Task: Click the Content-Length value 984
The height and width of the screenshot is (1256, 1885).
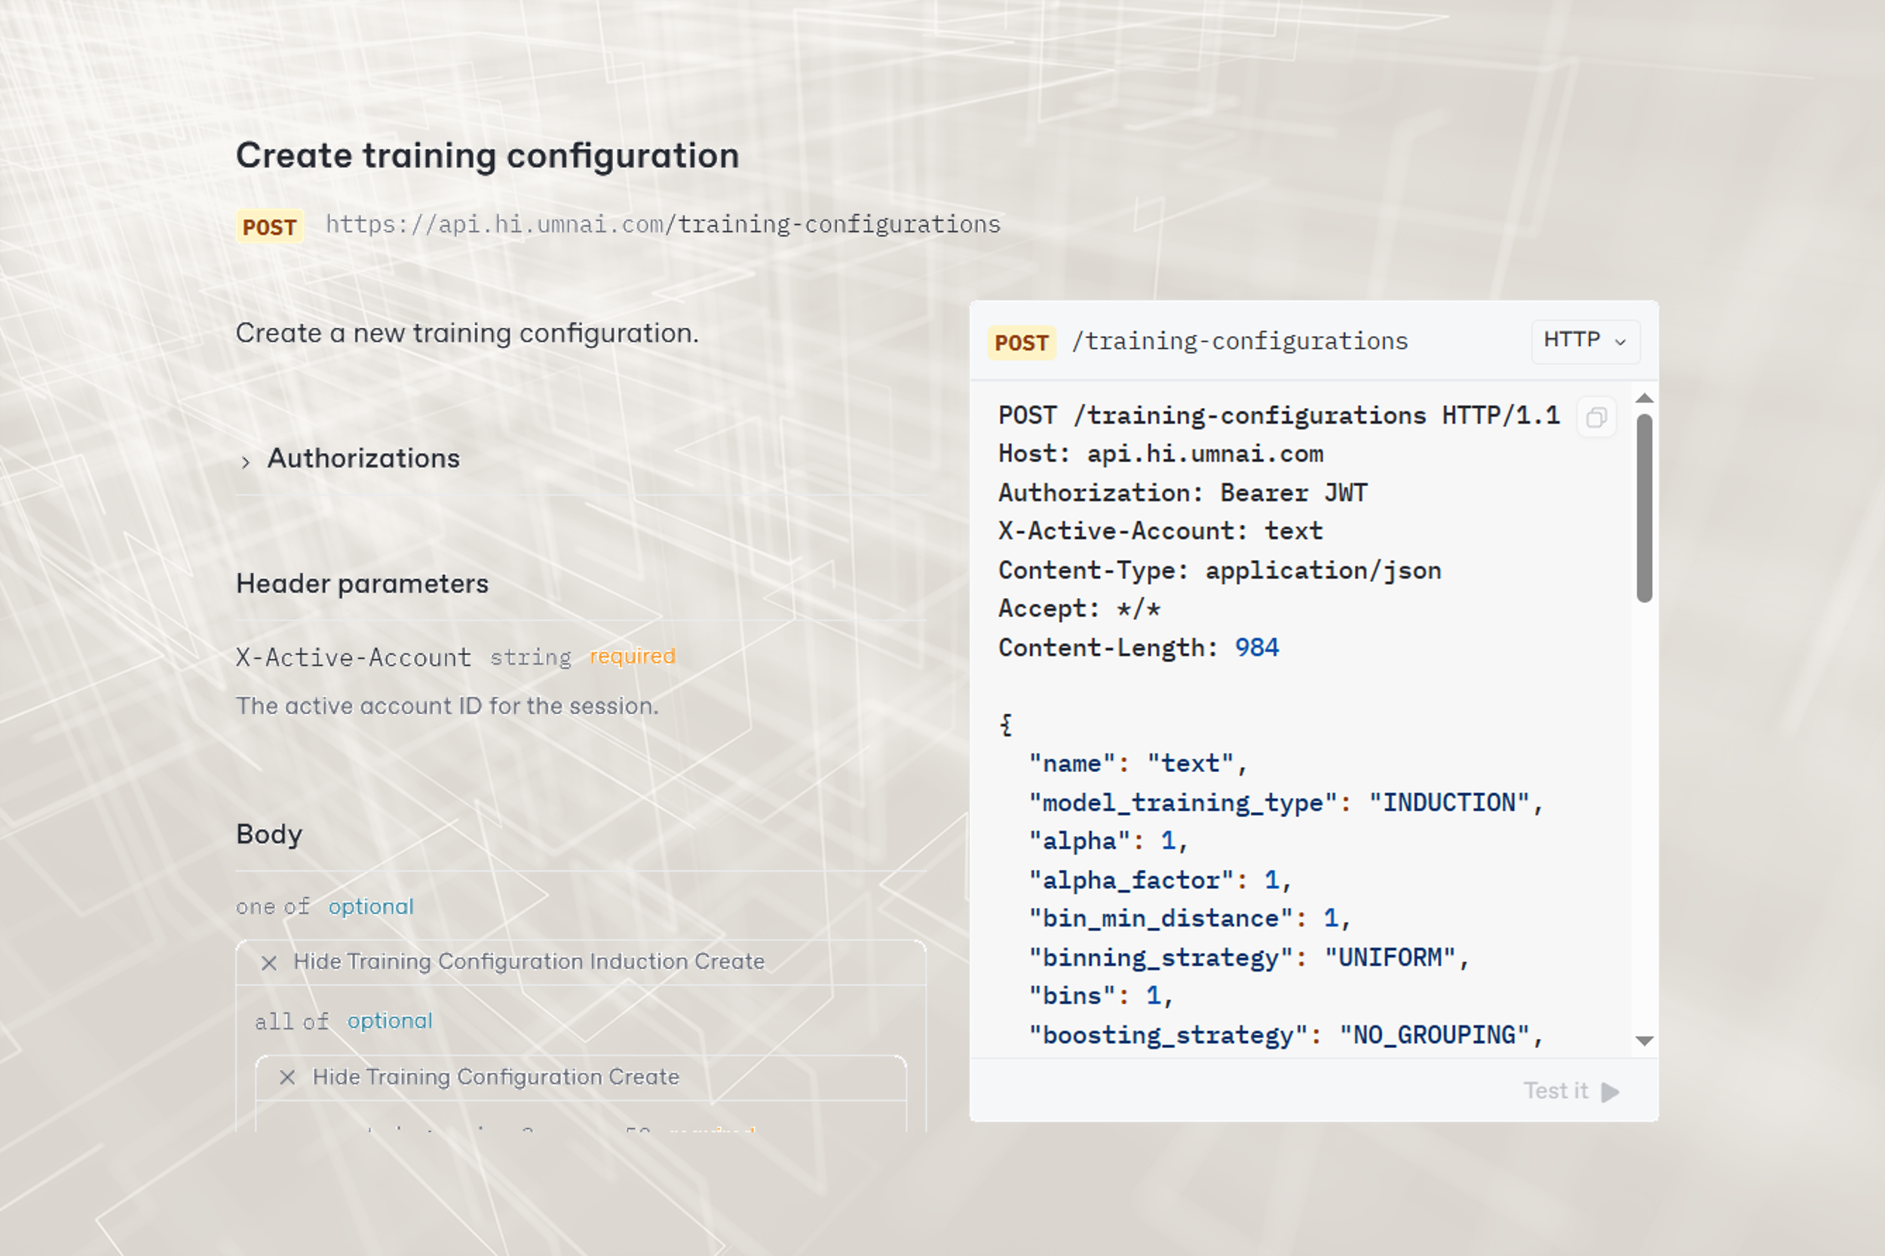Action: tap(1256, 647)
